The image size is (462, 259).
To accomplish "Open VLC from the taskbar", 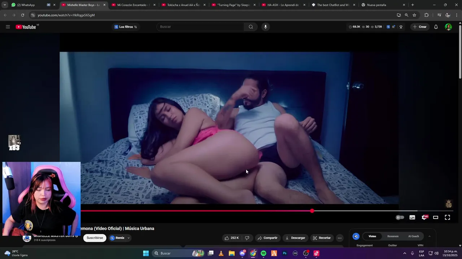I will [221, 253].
